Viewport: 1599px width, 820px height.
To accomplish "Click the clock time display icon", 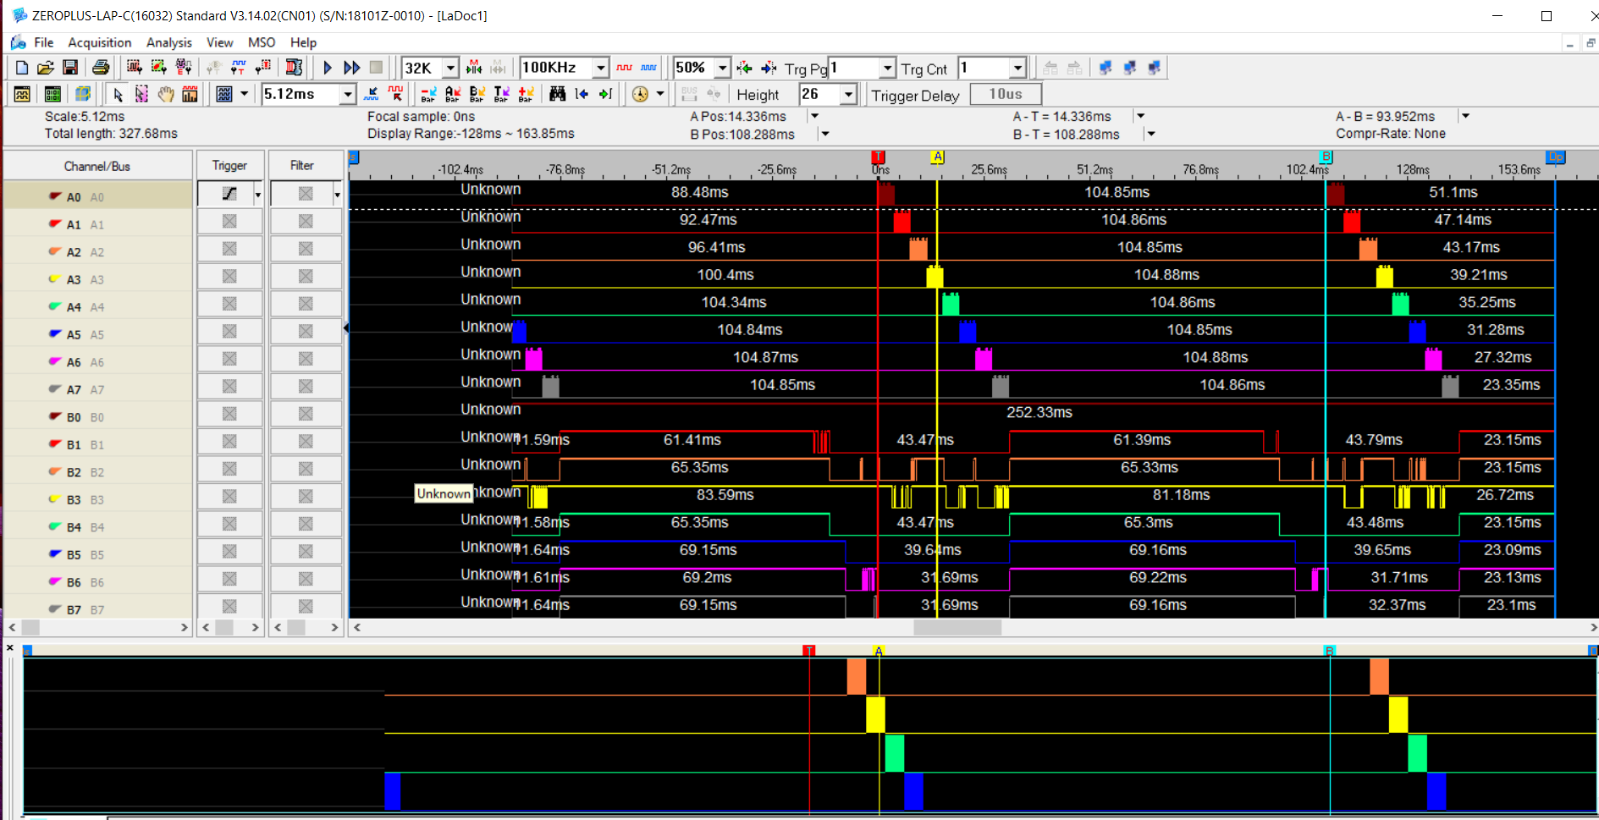I will 641,94.
